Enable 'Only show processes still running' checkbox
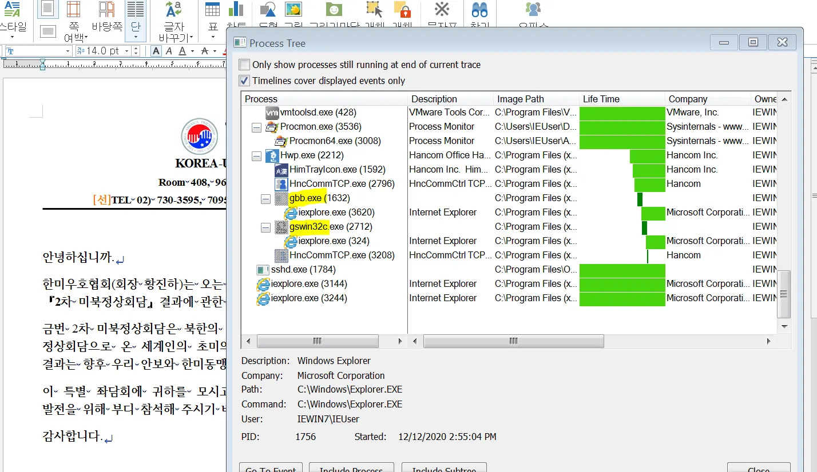This screenshot has width=817, height=472. click(x=244, y=65)
